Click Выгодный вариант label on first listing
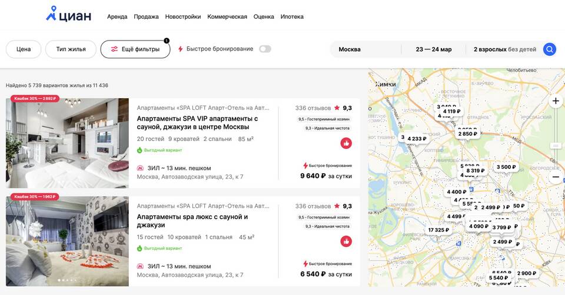This screenshot has height=295, width=565. 163,150
